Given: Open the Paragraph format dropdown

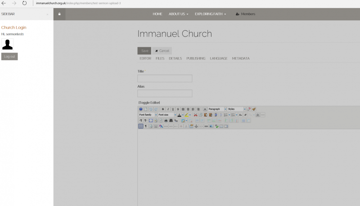Looking at the screenshot, I should [217, 109].
